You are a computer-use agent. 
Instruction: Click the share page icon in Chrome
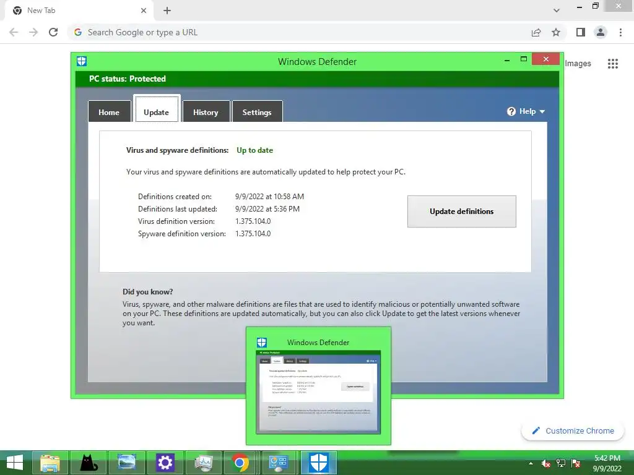click(x=536, y=32)
